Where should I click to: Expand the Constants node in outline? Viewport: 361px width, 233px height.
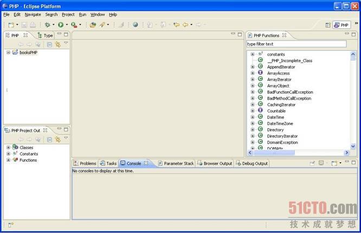click(8, 154)
